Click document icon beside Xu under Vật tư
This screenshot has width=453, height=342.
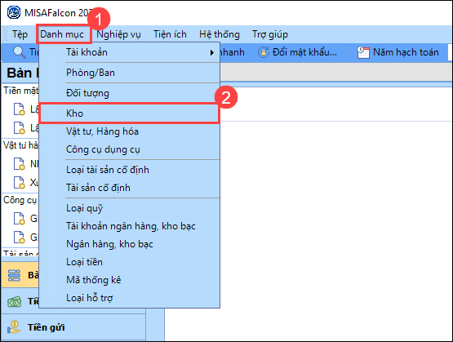20,182
